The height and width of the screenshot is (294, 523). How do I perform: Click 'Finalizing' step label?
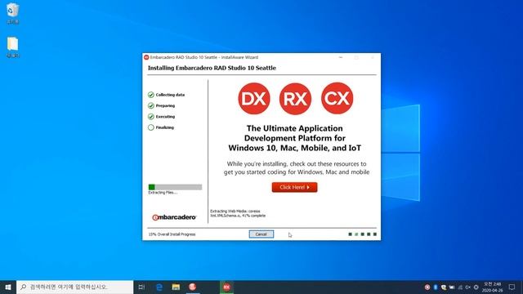coord(165,127)
